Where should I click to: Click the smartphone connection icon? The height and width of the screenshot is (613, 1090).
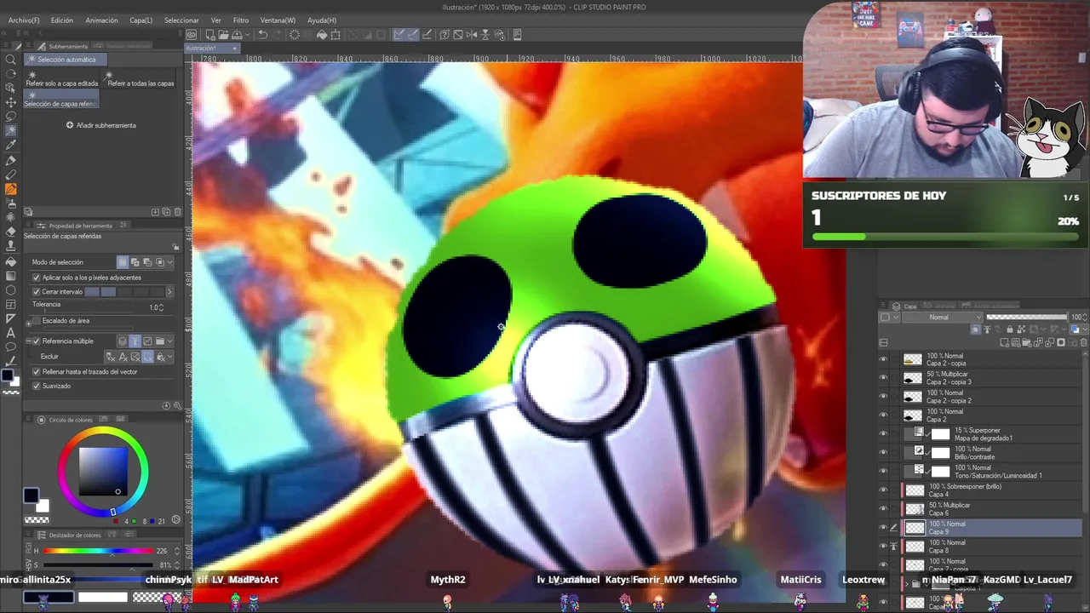[x=517, y=35]
